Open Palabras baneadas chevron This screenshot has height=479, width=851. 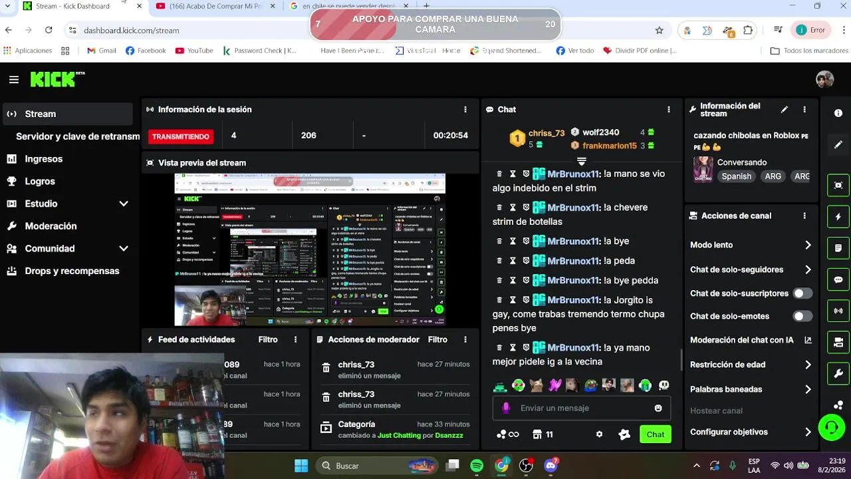coord(808,389)
